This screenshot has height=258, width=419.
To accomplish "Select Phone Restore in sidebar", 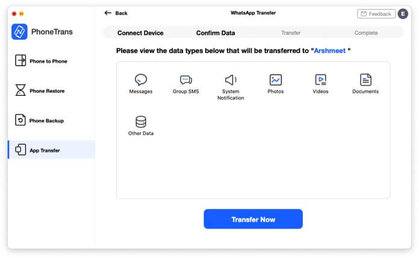I will [51, 90].
